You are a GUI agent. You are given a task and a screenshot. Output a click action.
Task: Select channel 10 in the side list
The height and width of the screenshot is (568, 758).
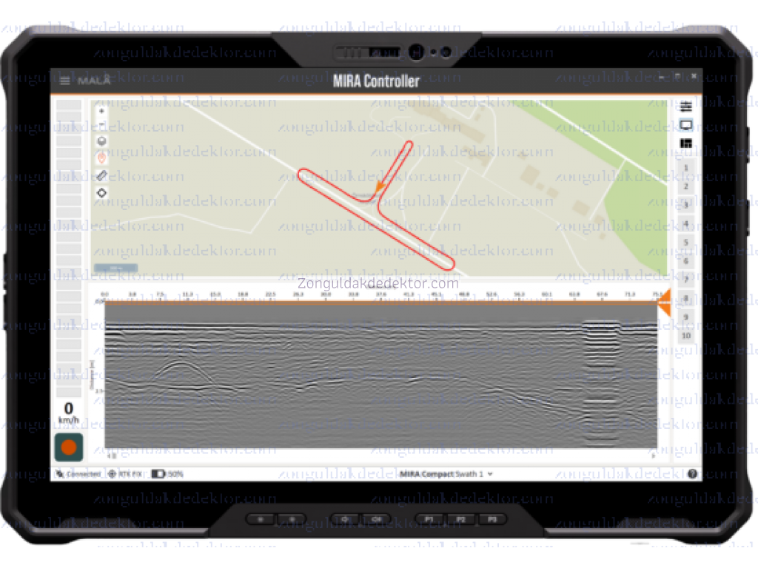tap(685, 335)
